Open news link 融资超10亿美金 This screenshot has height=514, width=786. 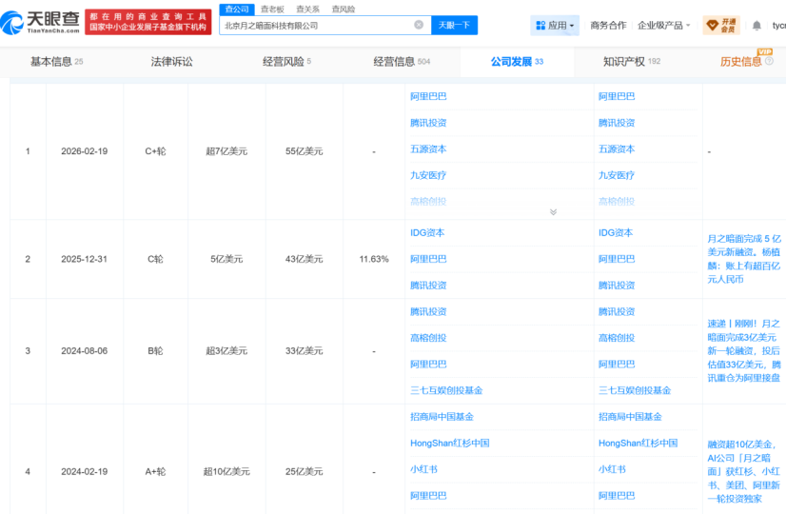click(x=744, y=471)
